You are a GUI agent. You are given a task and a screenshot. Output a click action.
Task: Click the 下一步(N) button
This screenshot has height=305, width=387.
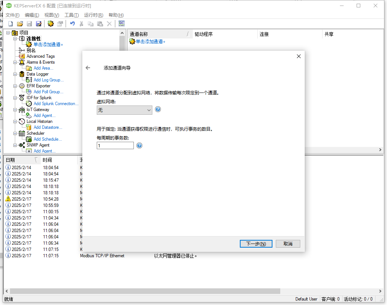tap(256, 244)
